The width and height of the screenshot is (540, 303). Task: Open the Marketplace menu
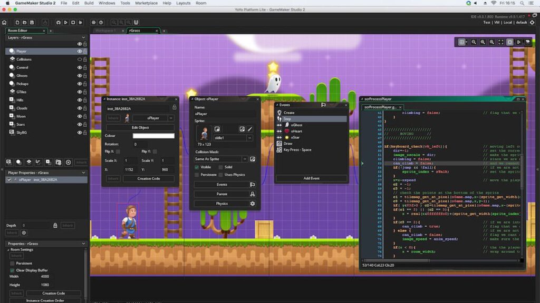[x=146, y=3]
